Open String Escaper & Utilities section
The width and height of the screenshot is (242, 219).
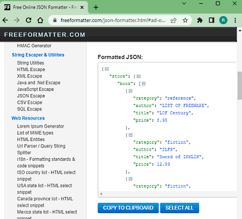tap(38, 55)
